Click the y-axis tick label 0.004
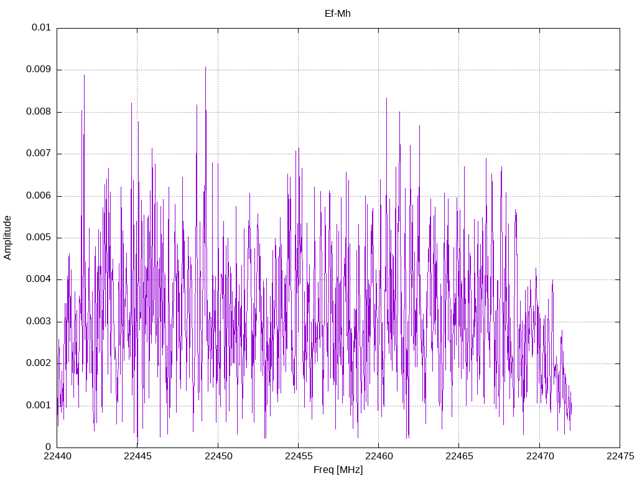This screenshot has height=478, width=637. click(x=39, y=279)
